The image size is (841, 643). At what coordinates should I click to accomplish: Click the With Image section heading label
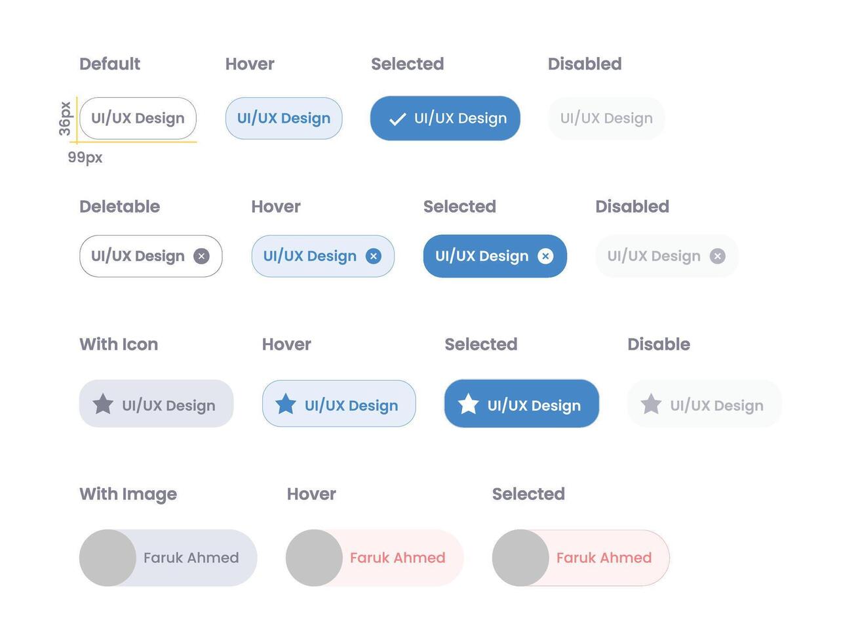pos(128,493)
